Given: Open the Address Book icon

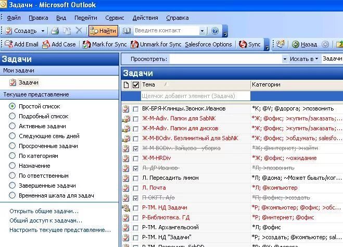Looking at the screenshot, I should (126, 31).
